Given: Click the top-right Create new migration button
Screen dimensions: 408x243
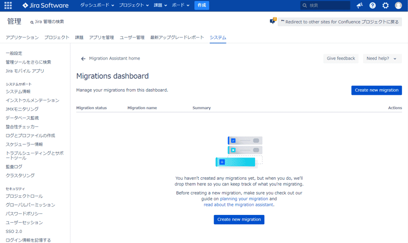Looking at the screenshot, I should click(376, 90).
